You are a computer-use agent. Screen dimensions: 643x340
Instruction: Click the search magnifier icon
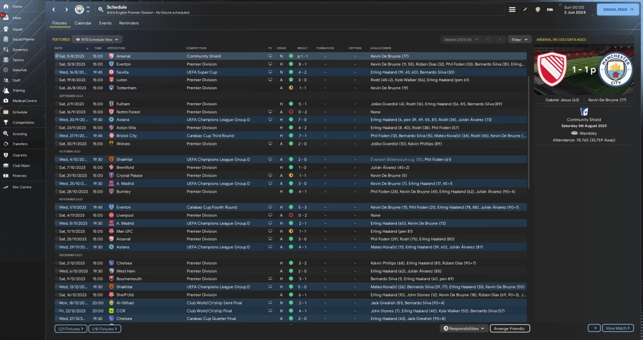[x=101, y=10]
